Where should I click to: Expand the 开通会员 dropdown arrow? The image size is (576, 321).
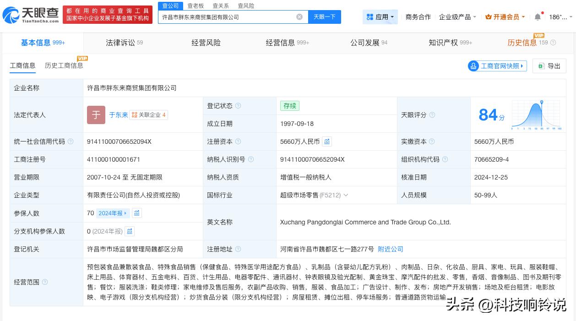[523, 17]
